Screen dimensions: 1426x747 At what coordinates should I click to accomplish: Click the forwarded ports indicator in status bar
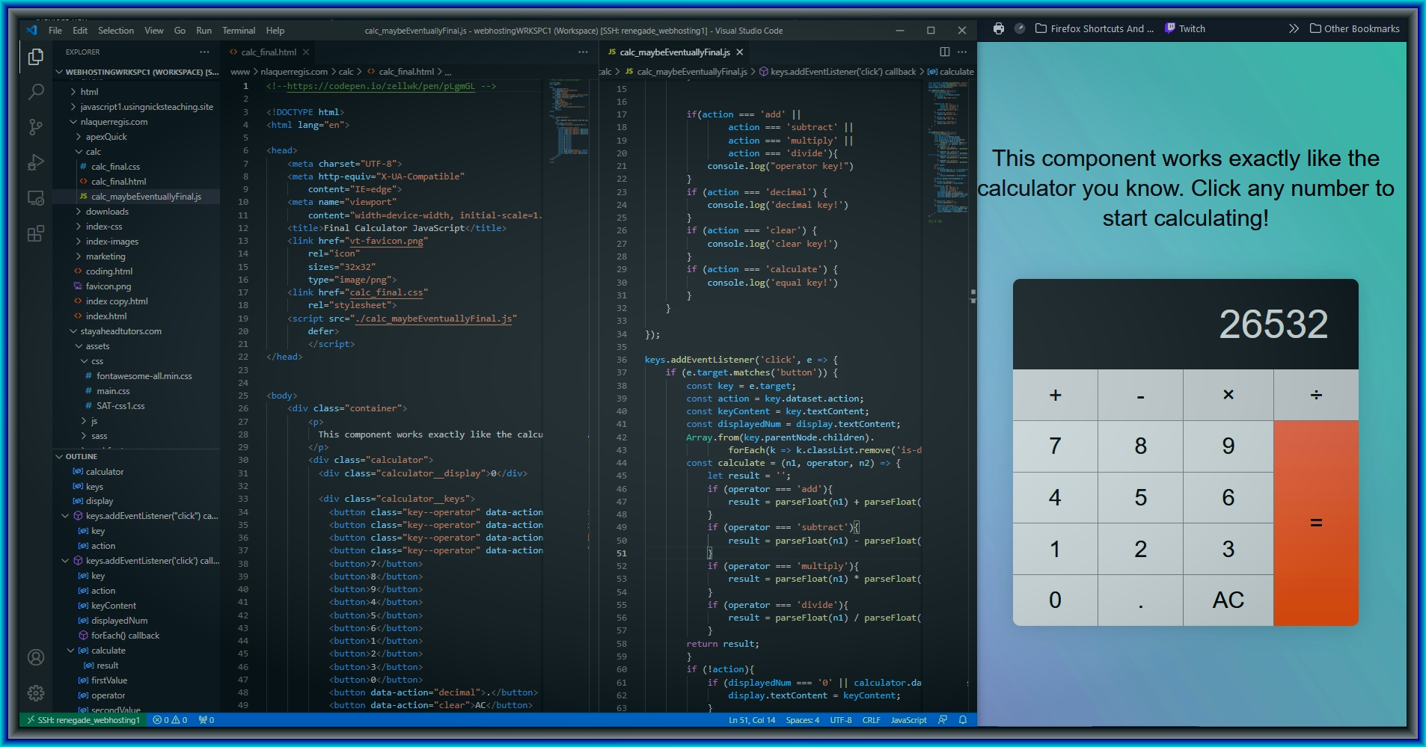(x=206, y=720)
